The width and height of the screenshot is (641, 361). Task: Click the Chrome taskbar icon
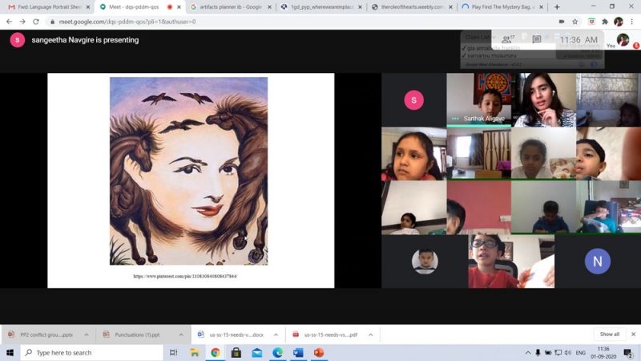(216, 352)
